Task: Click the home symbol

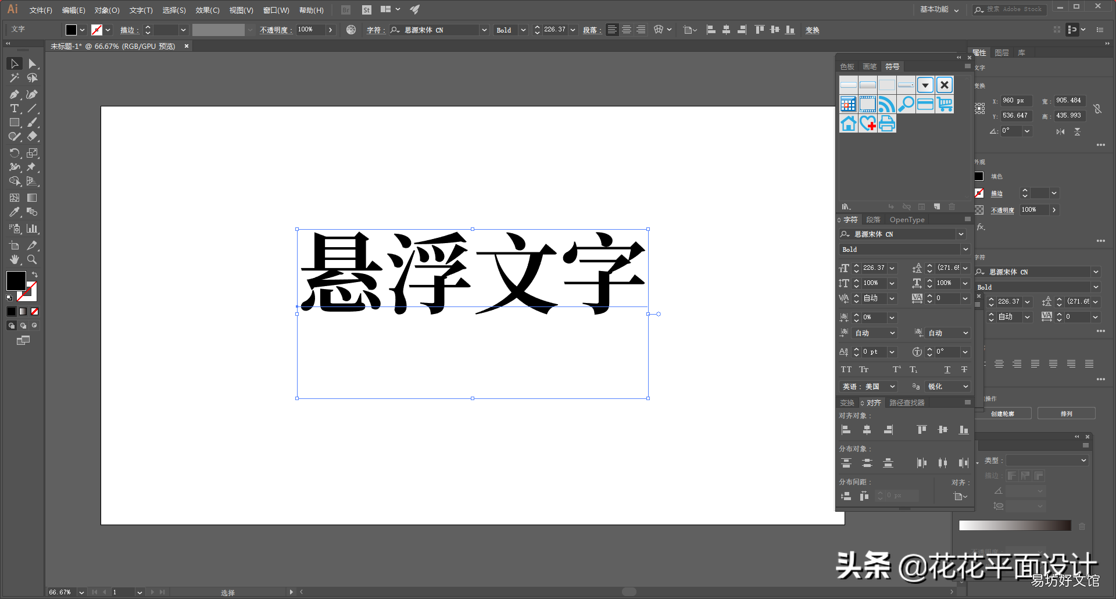Action: pyautogui.click(x=849, y=123)
